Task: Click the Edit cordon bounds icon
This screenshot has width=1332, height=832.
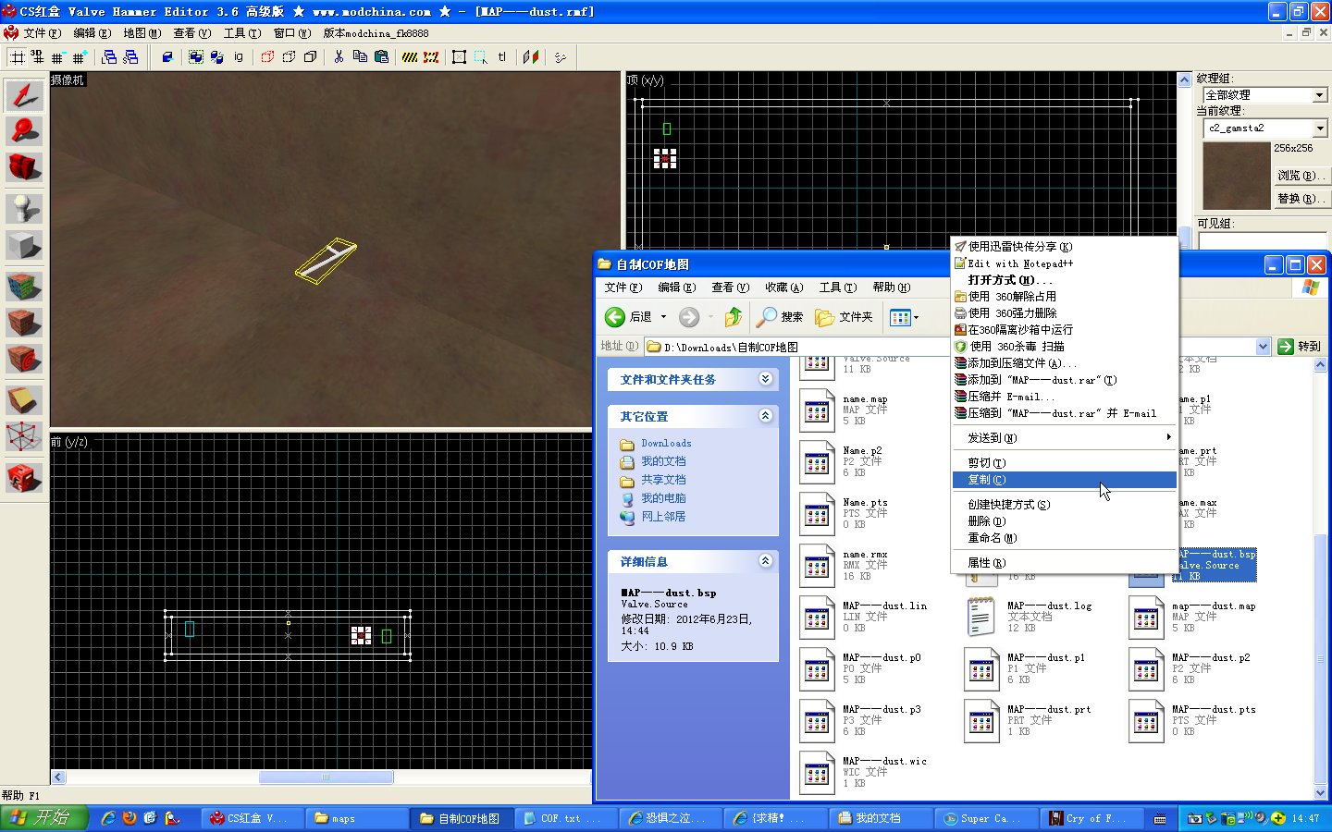Action: coord(431,57)
